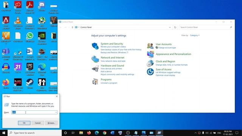Open the Network and Internet globe icon

(95, 59)
